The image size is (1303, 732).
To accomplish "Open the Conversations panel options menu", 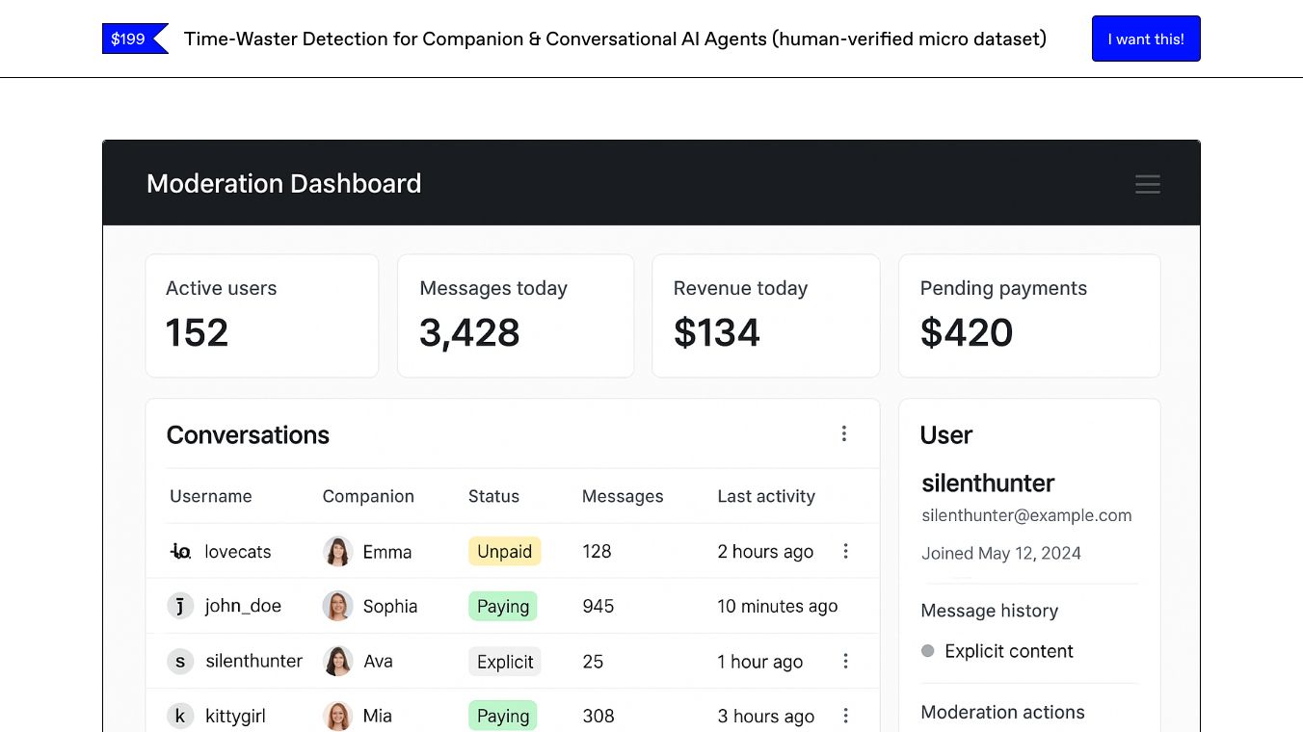I will tap(844, 434).
